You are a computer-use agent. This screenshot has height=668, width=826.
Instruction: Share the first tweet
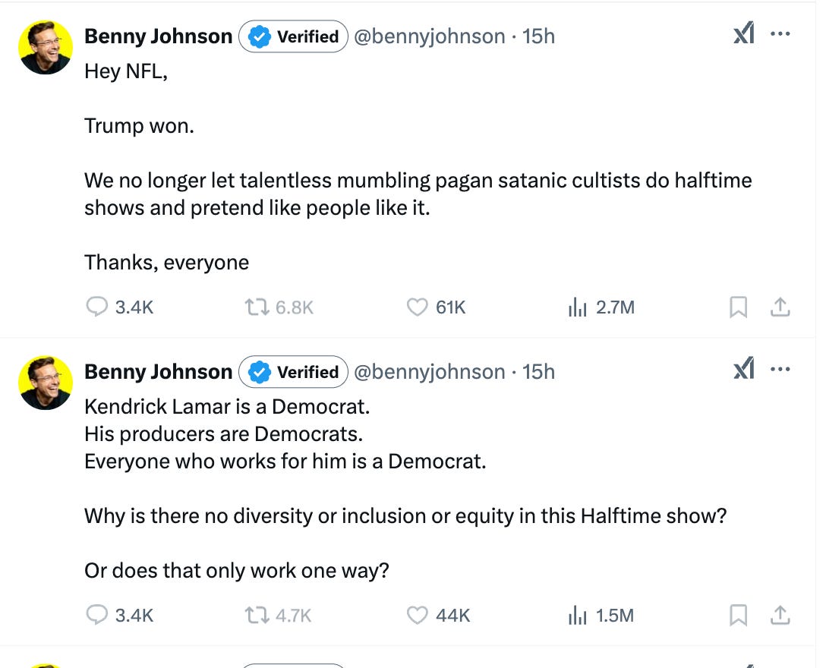[780, 307]
